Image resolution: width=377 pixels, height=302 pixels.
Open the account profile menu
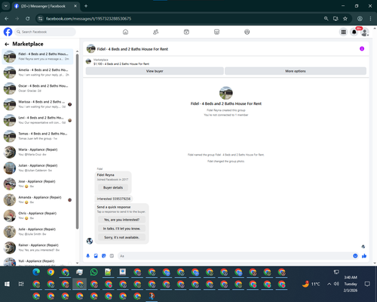tap(365, 32)
